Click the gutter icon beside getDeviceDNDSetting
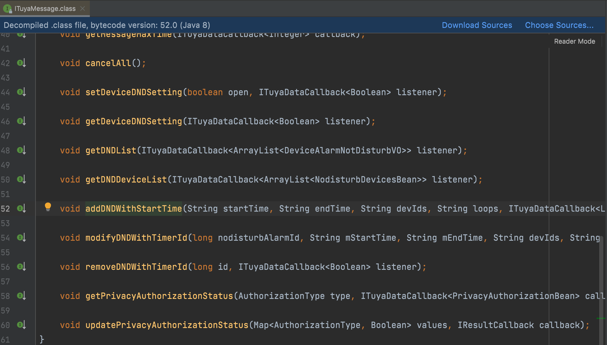This screenshot has width=607, height=345. coord(21,121)
